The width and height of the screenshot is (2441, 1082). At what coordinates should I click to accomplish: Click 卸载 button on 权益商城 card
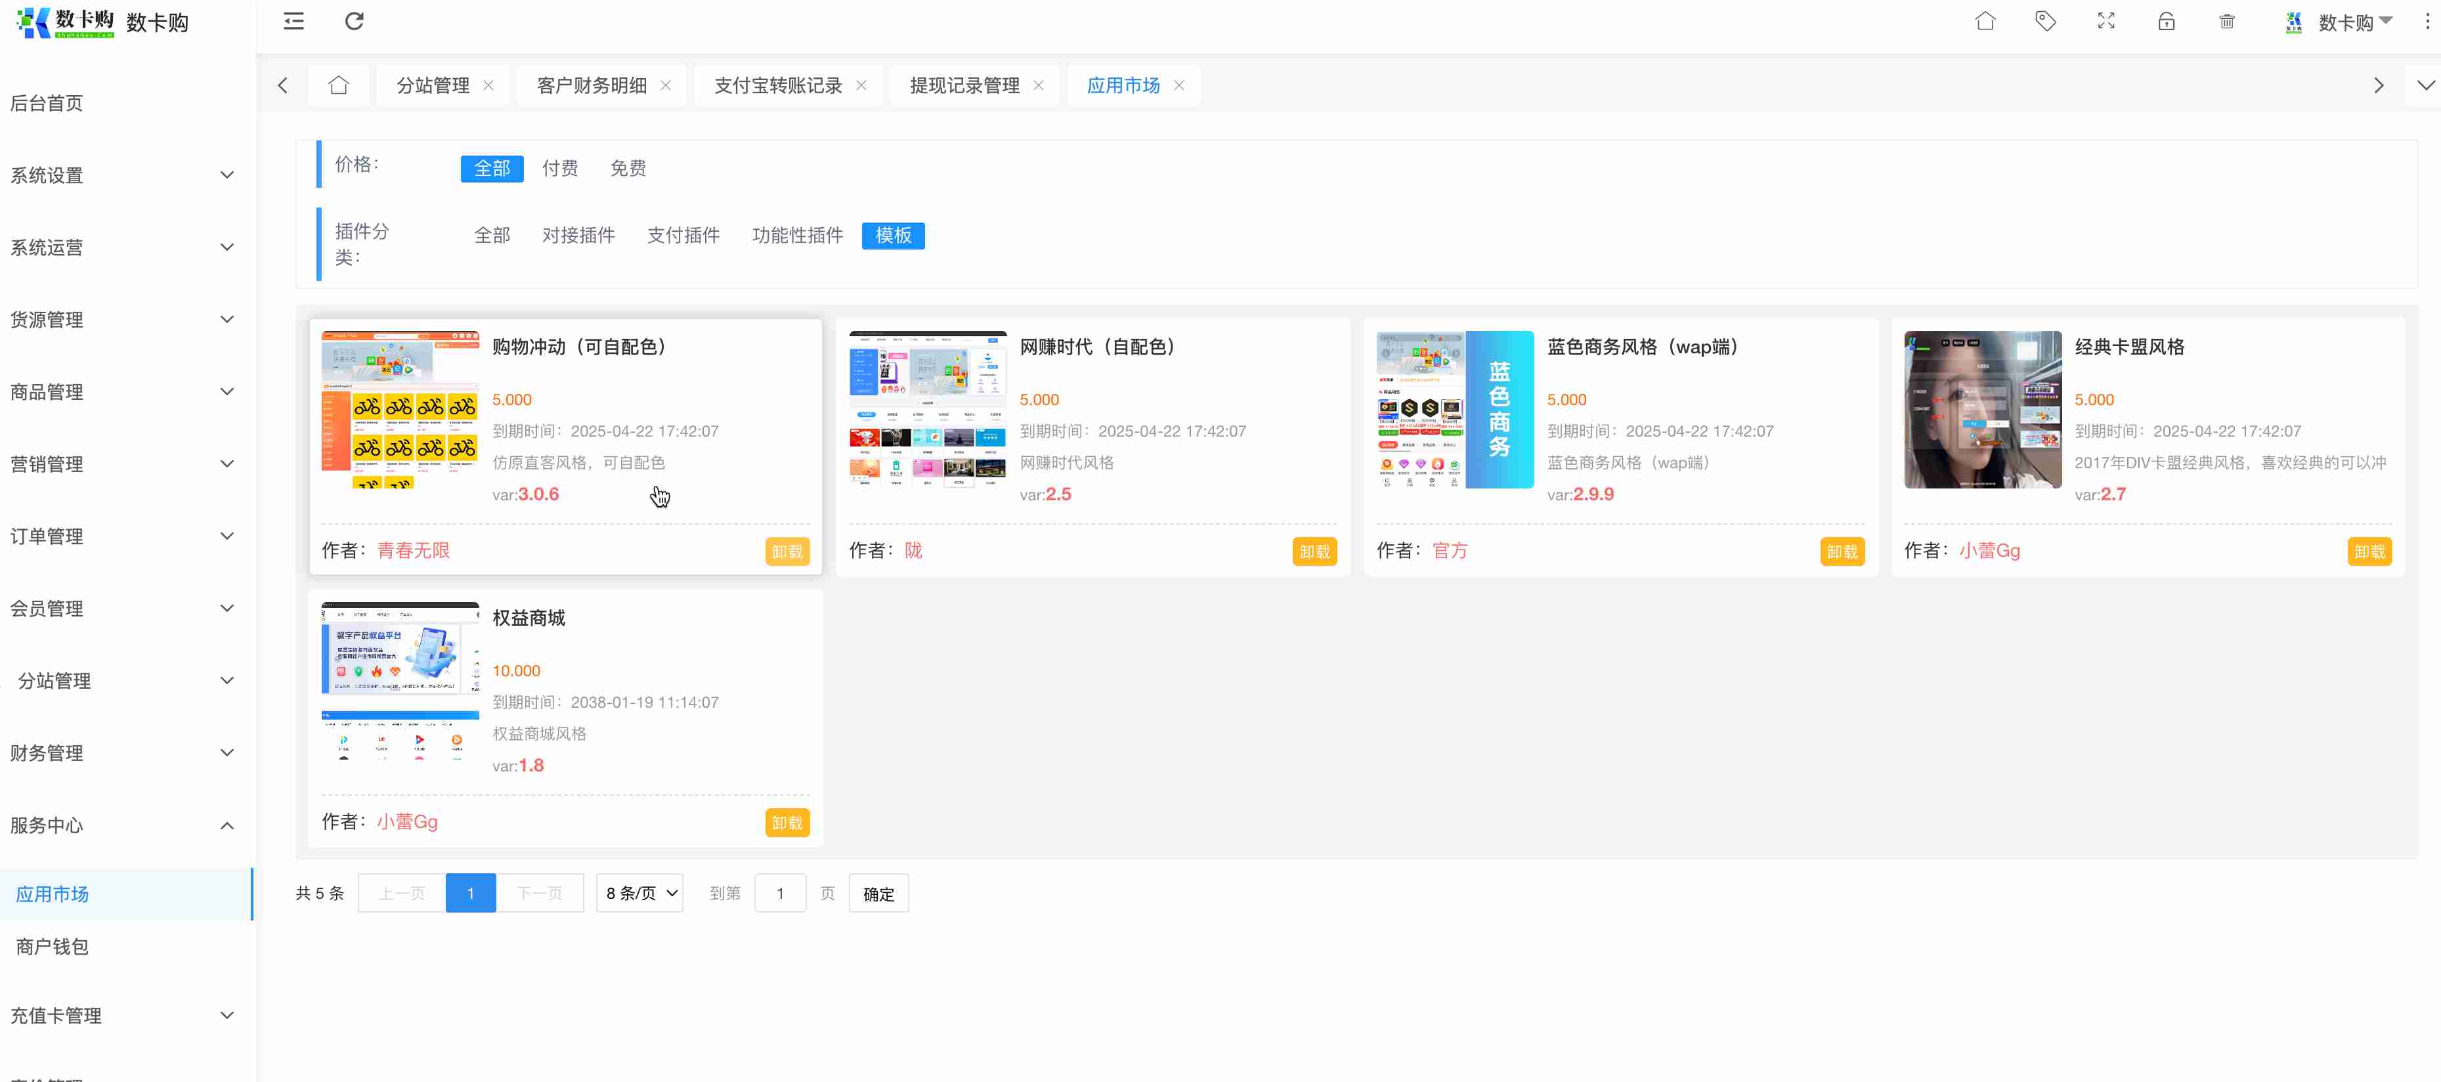787,823
